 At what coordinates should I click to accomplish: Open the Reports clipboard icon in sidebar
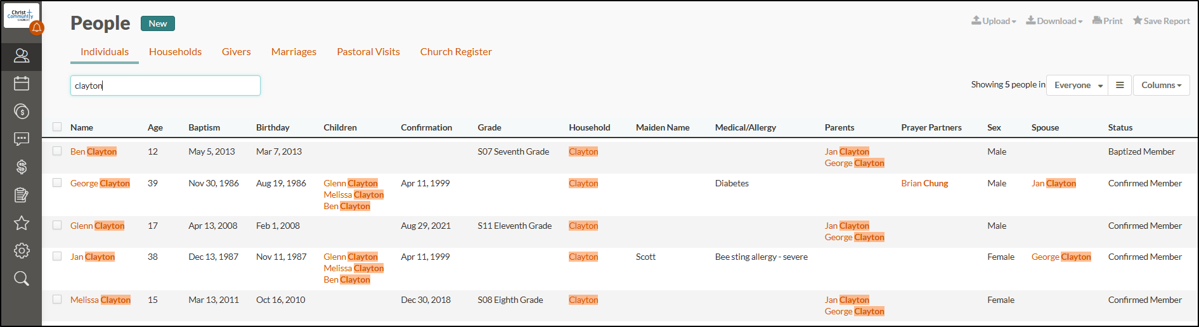[x=22, y=195]
